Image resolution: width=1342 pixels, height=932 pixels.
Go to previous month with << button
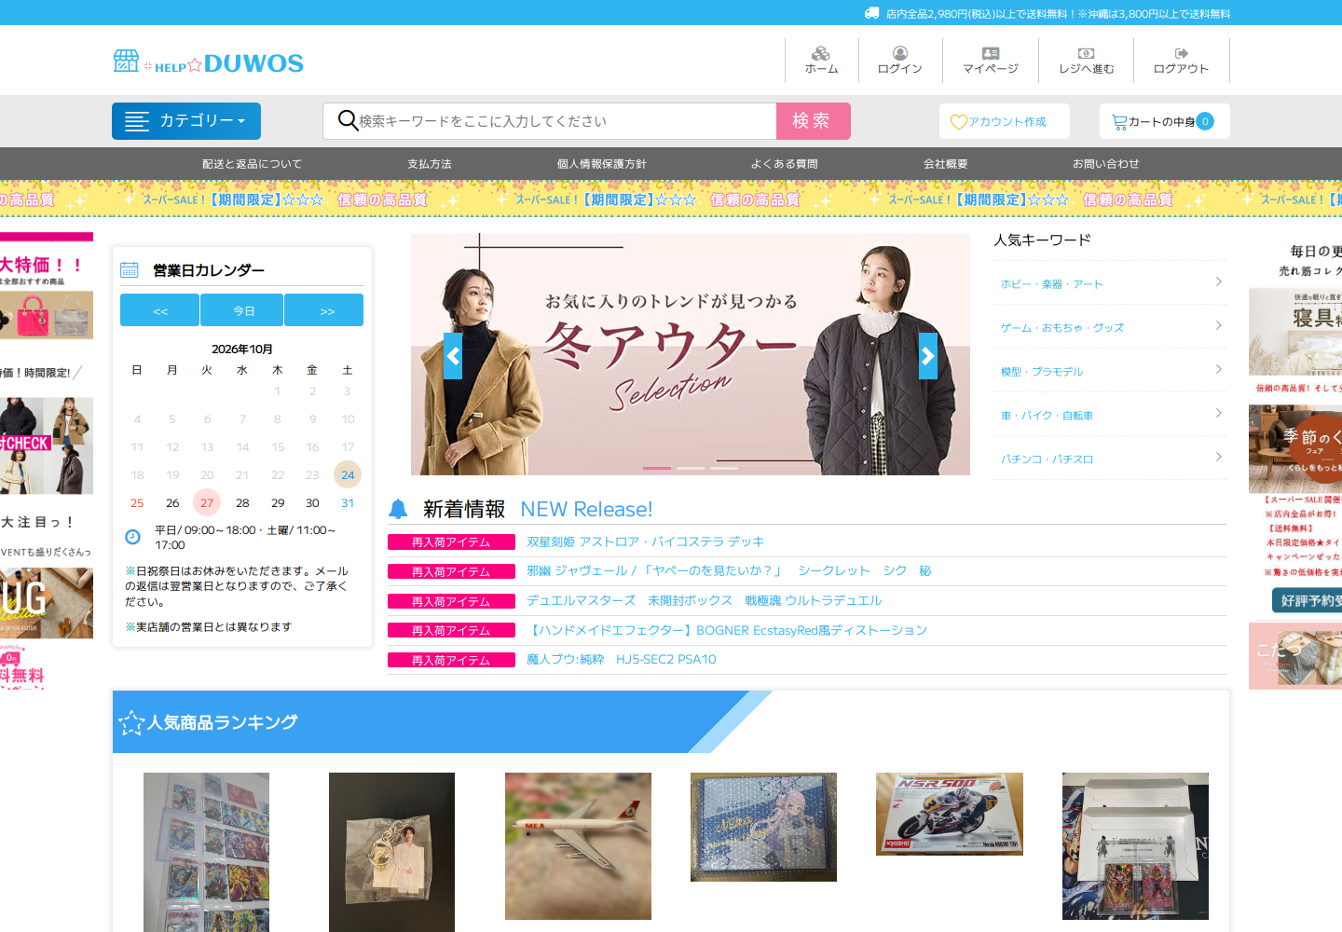point(160,310)
